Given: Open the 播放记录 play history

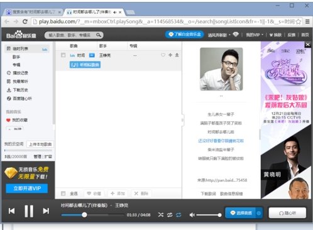Looking at the screenshot, I should click(18, 73).
